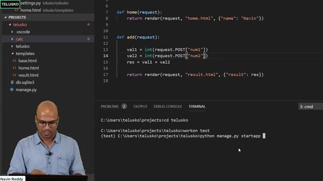The height and width of the screenshot is (181, 323).
Task: Click the open editor home.html file icon
Action: pyautogui.click(x=17, y=10)
